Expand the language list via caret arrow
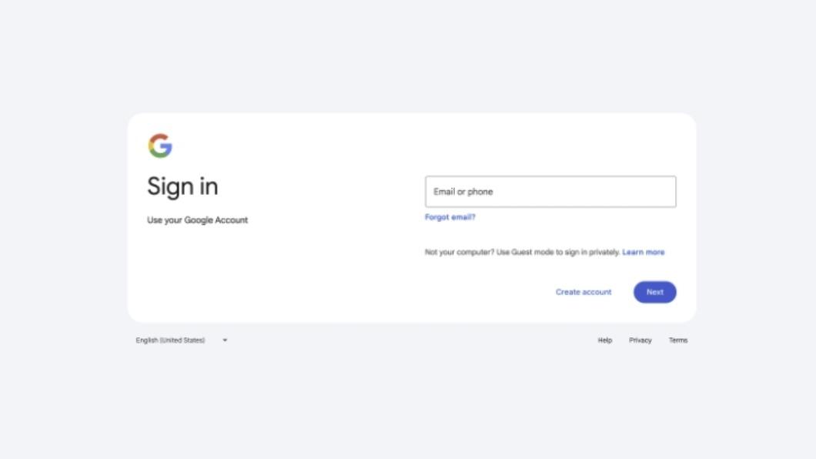The image size is (816, 459). pos(225,340)
